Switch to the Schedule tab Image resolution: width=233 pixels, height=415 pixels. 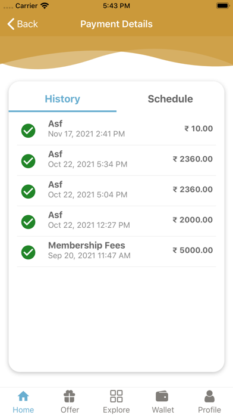170,99
